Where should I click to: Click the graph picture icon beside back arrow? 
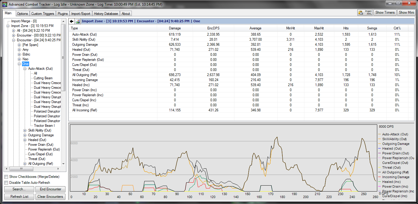(78, 21)
